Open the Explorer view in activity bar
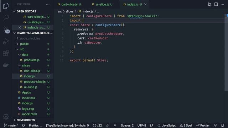The image size is (228, 128). (6, 6)
